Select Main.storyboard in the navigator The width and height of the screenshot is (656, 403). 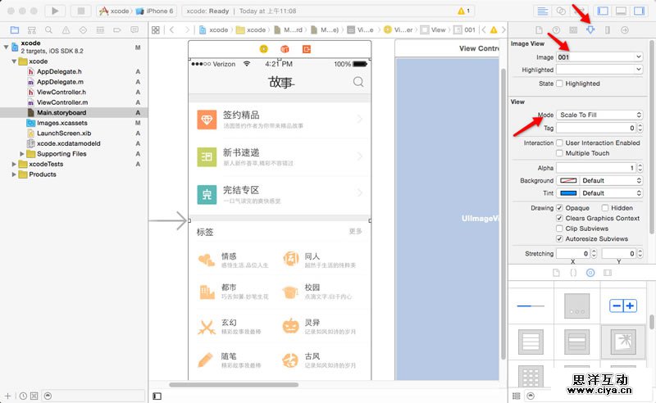click(61, 112)
